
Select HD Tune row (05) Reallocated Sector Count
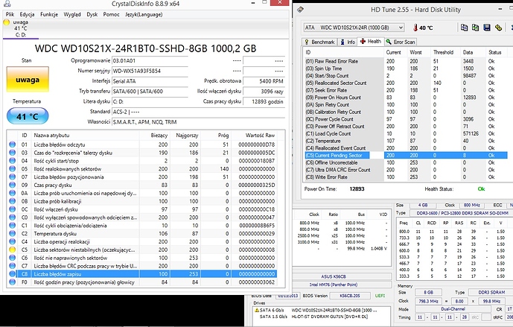[x=406, y=83]
